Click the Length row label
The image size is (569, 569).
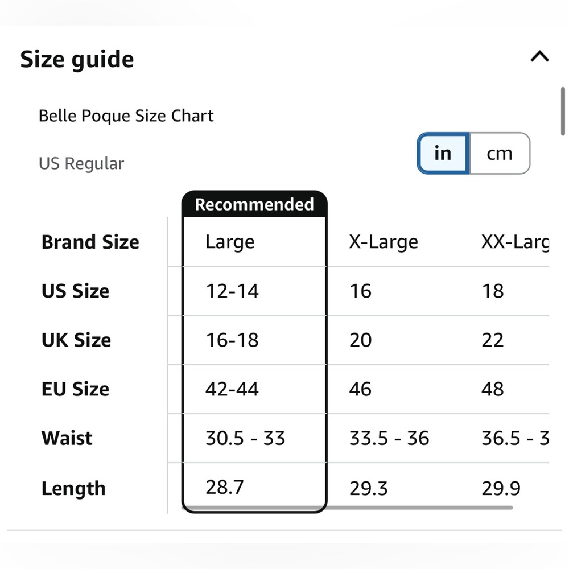pyautogui.click(x=73, y=488)
